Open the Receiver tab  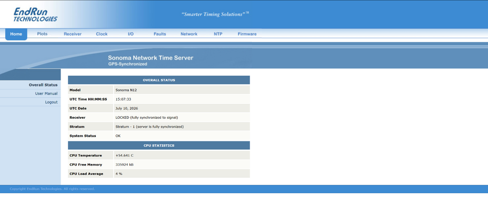72,34
